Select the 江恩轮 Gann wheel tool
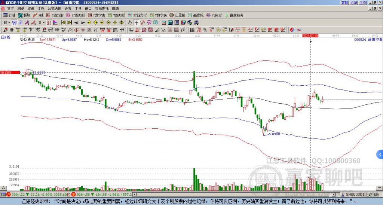Viewport: 383px width, 205px height. coord(181,15)
